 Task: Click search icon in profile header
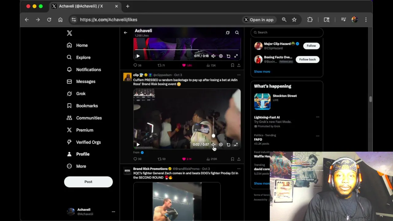click(x=237, y=33)
